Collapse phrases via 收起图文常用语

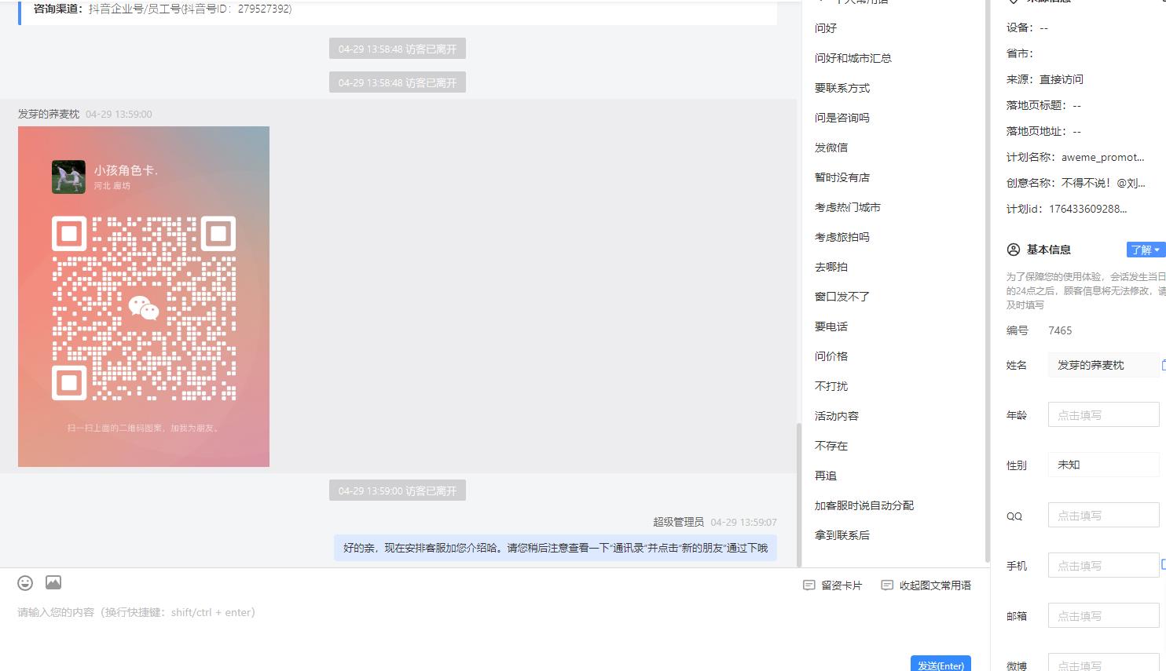point(926,585)
